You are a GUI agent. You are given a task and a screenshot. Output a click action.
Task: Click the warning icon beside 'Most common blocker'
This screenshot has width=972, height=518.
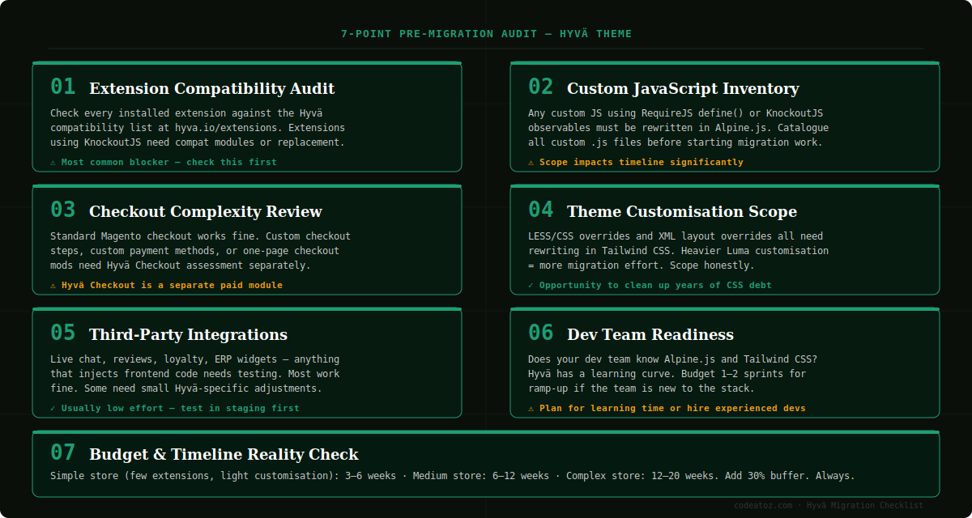53,162
